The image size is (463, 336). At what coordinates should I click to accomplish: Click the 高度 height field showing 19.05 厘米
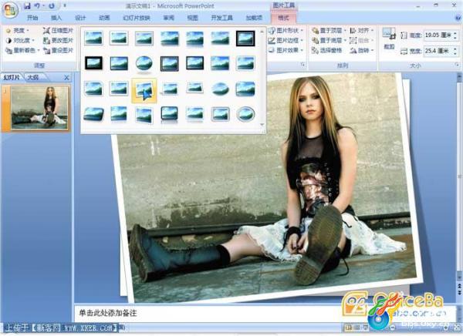point(438,35)
